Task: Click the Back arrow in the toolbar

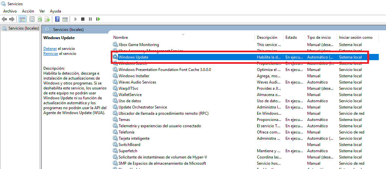Action: point(4,19)
